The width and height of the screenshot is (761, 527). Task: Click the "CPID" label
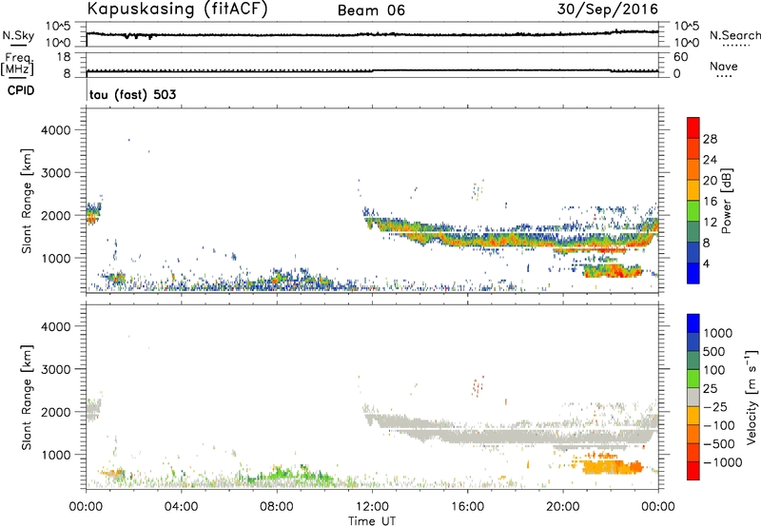coord(21,90)
